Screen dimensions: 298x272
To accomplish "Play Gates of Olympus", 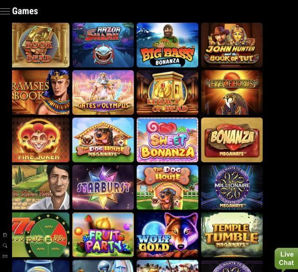I will click(103, 93).
